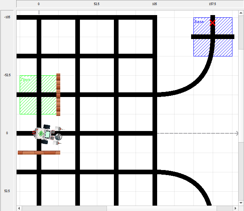Click the -52.5 mark on left ruler
Screen dimensions: 244x211
coord(7,75)
